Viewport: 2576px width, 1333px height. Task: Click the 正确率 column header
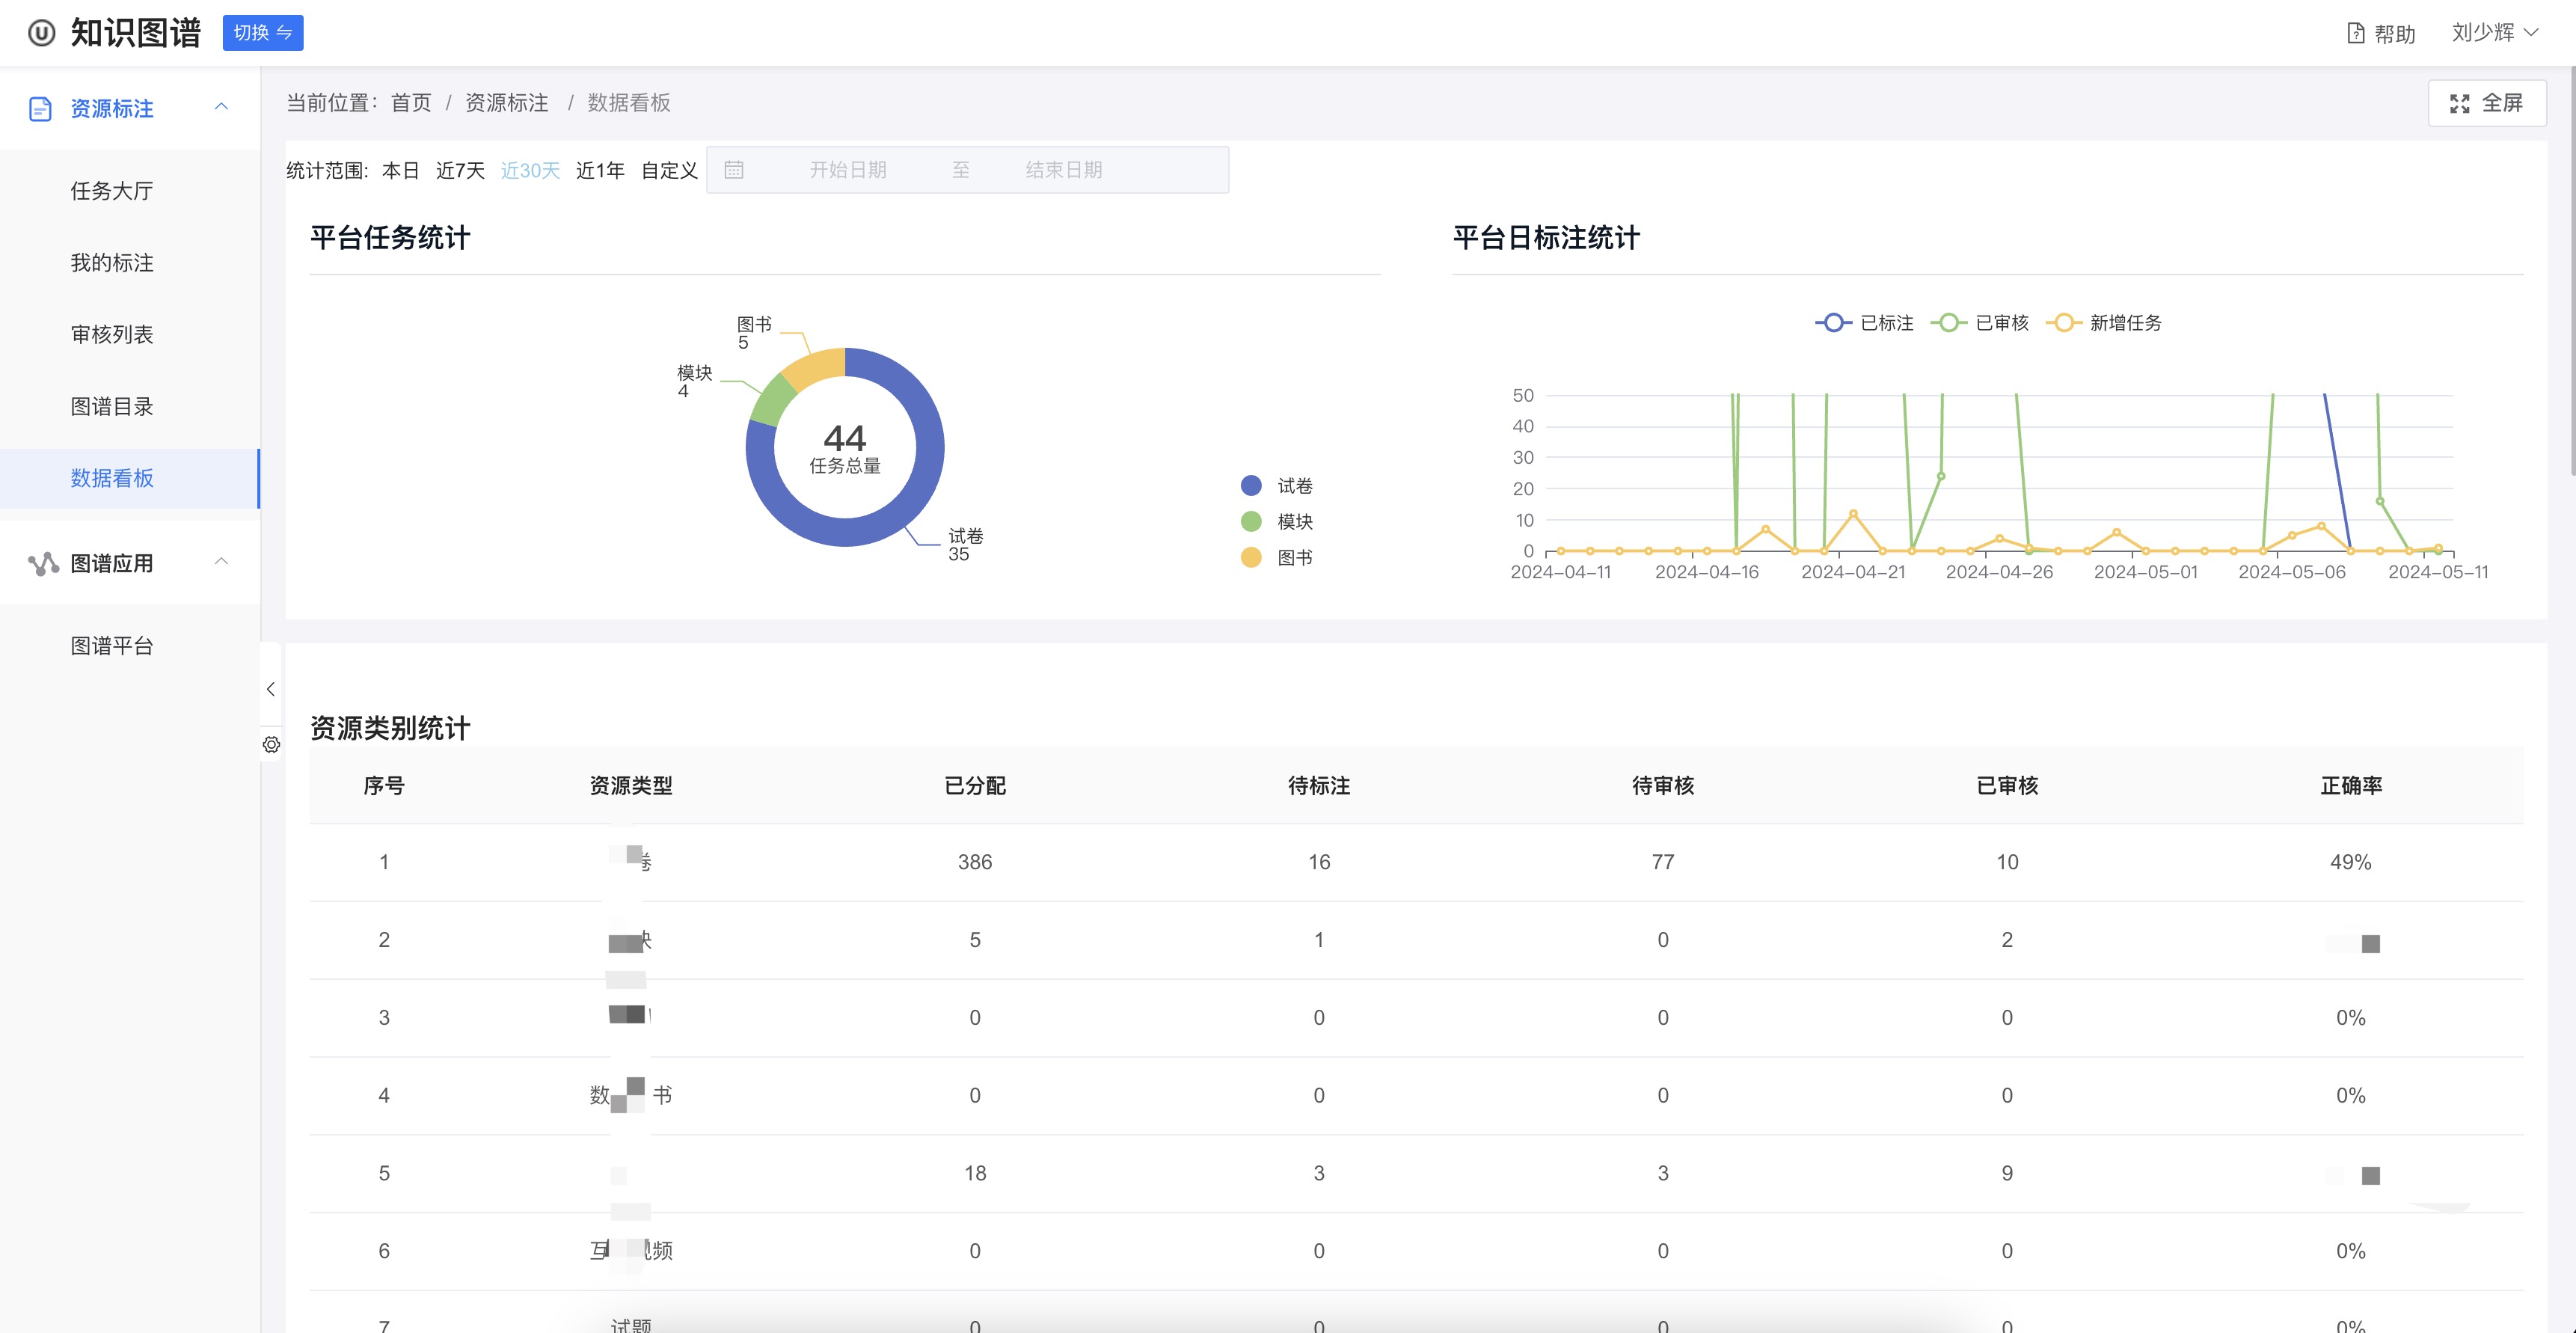point(2351,786)
